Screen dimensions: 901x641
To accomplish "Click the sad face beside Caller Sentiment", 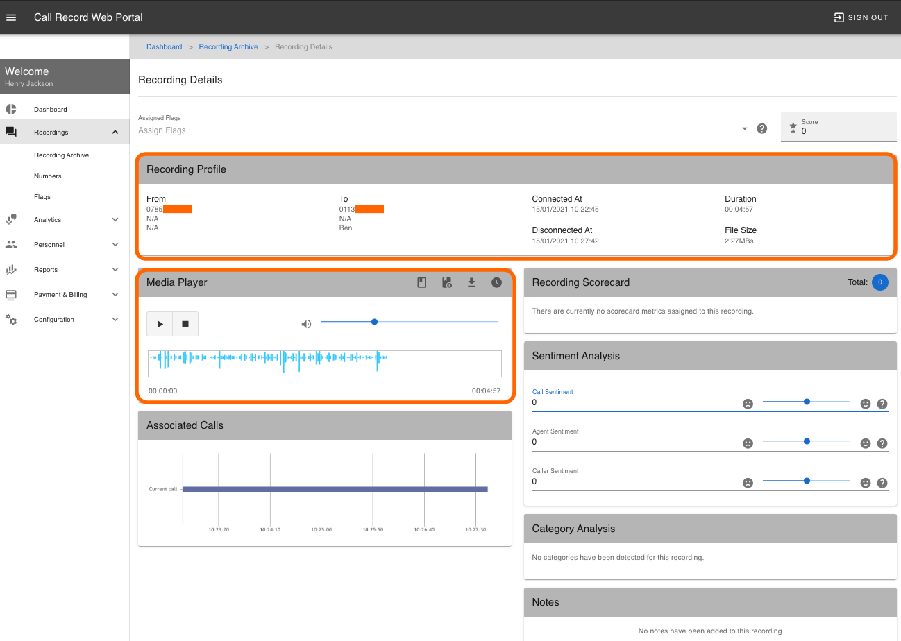I will click(748, 483).
